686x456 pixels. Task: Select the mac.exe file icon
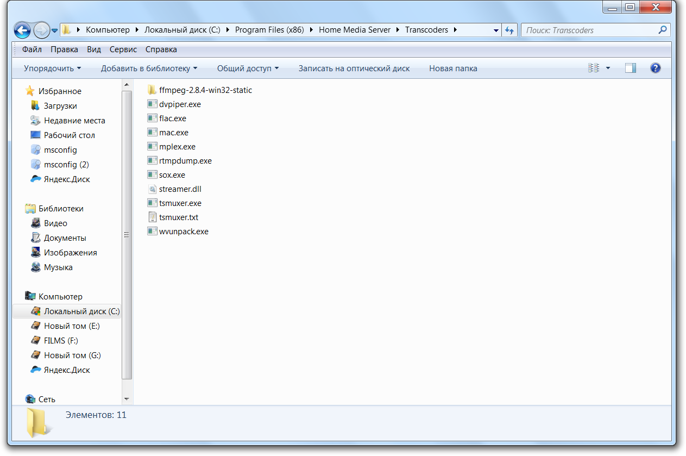(x=152, y=133)
